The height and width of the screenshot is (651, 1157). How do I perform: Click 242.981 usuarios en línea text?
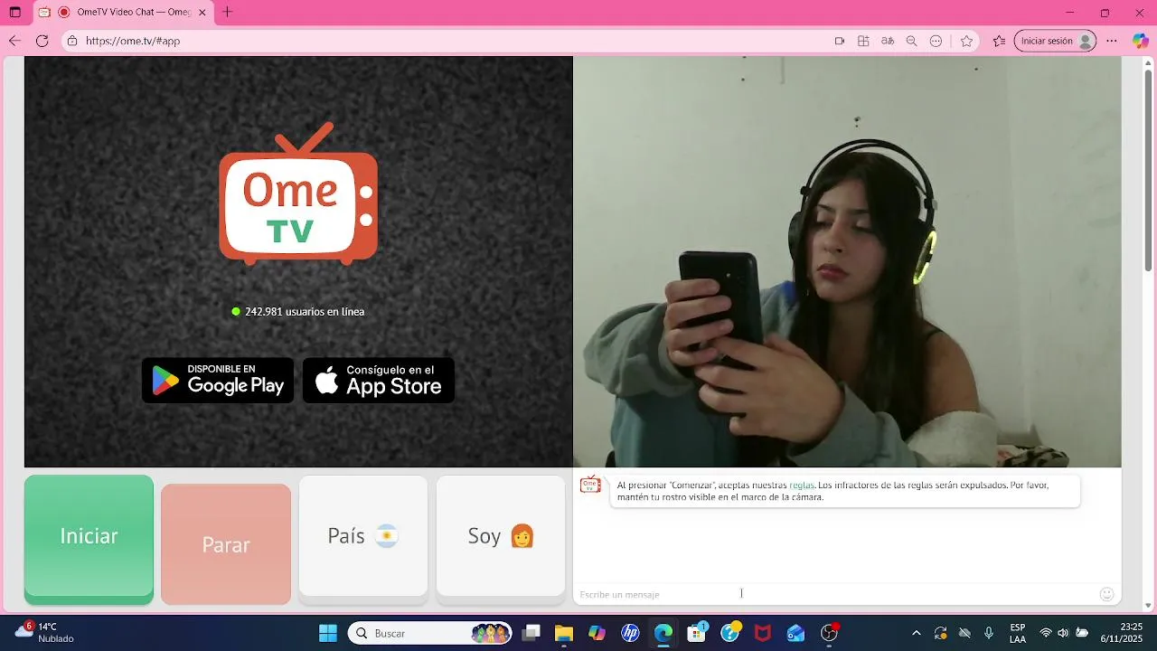point(305,311)
